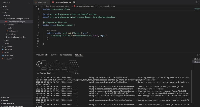The height and width of the screenshot is (107, 200).
Task: Click the 'package com.example.demo;' code line
Action: coord(56,9)
